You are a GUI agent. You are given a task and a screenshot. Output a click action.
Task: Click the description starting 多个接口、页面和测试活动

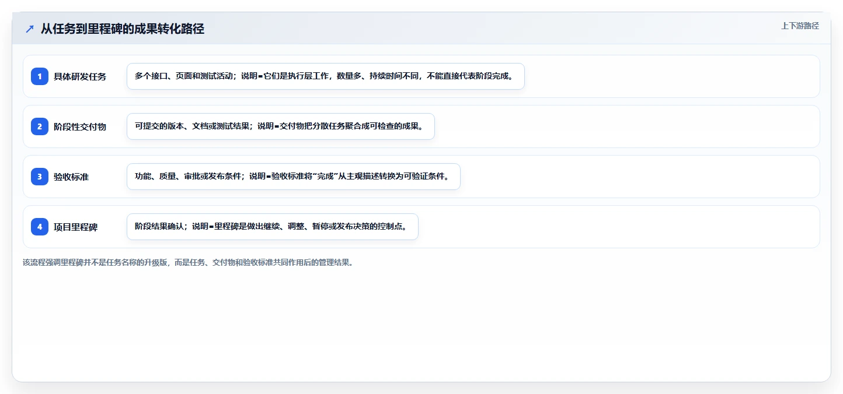326,76
